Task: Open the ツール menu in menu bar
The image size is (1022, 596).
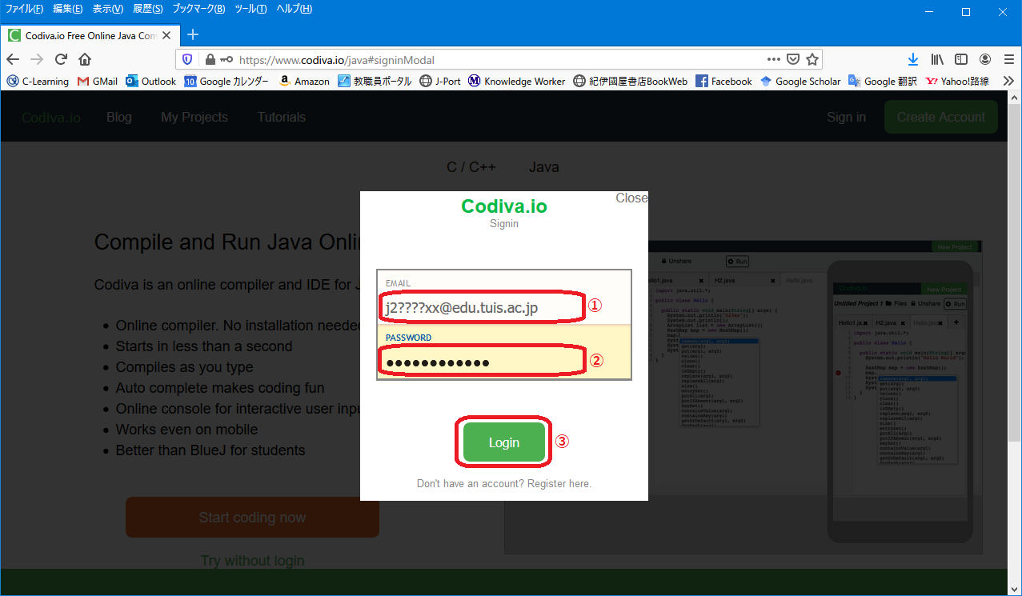Action: point(250,9)
